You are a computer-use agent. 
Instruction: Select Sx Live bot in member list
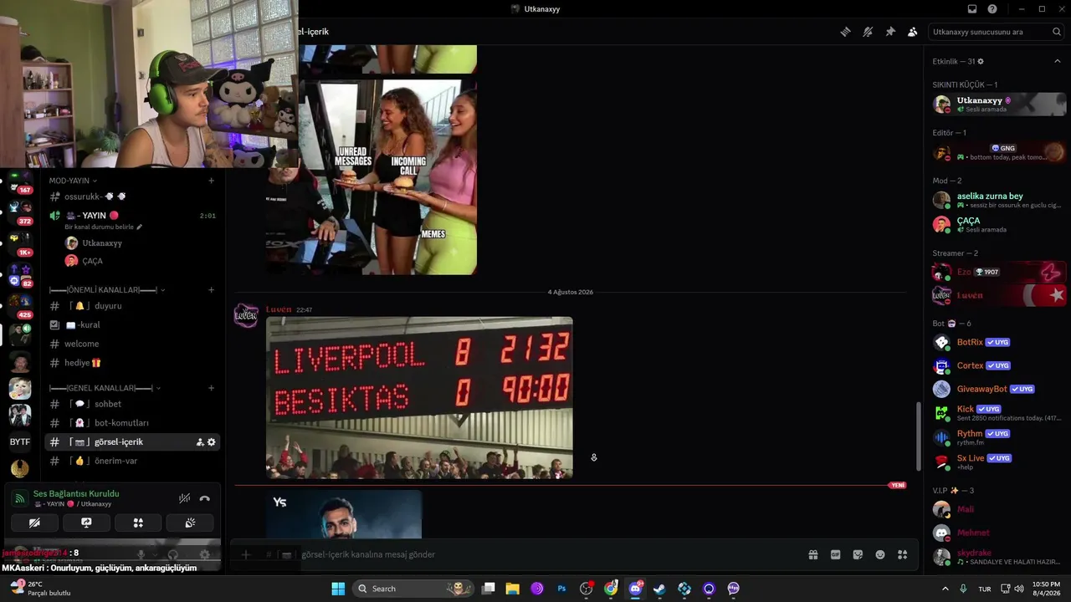(x=999, y=462)
